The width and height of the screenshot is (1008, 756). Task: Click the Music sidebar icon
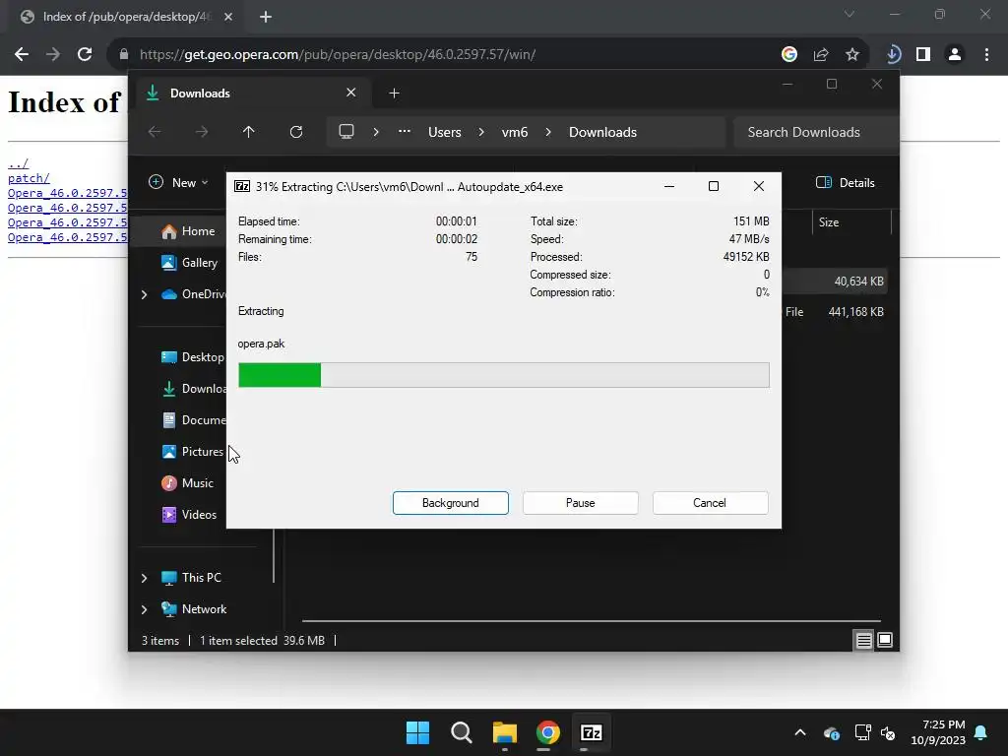point(169,482)
